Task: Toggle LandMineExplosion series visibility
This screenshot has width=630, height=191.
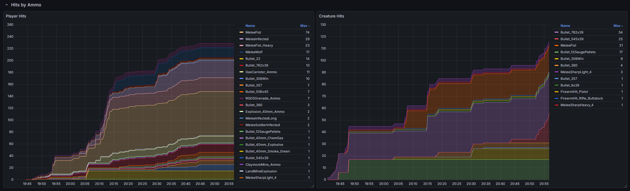Action: [x=261, y=171]
